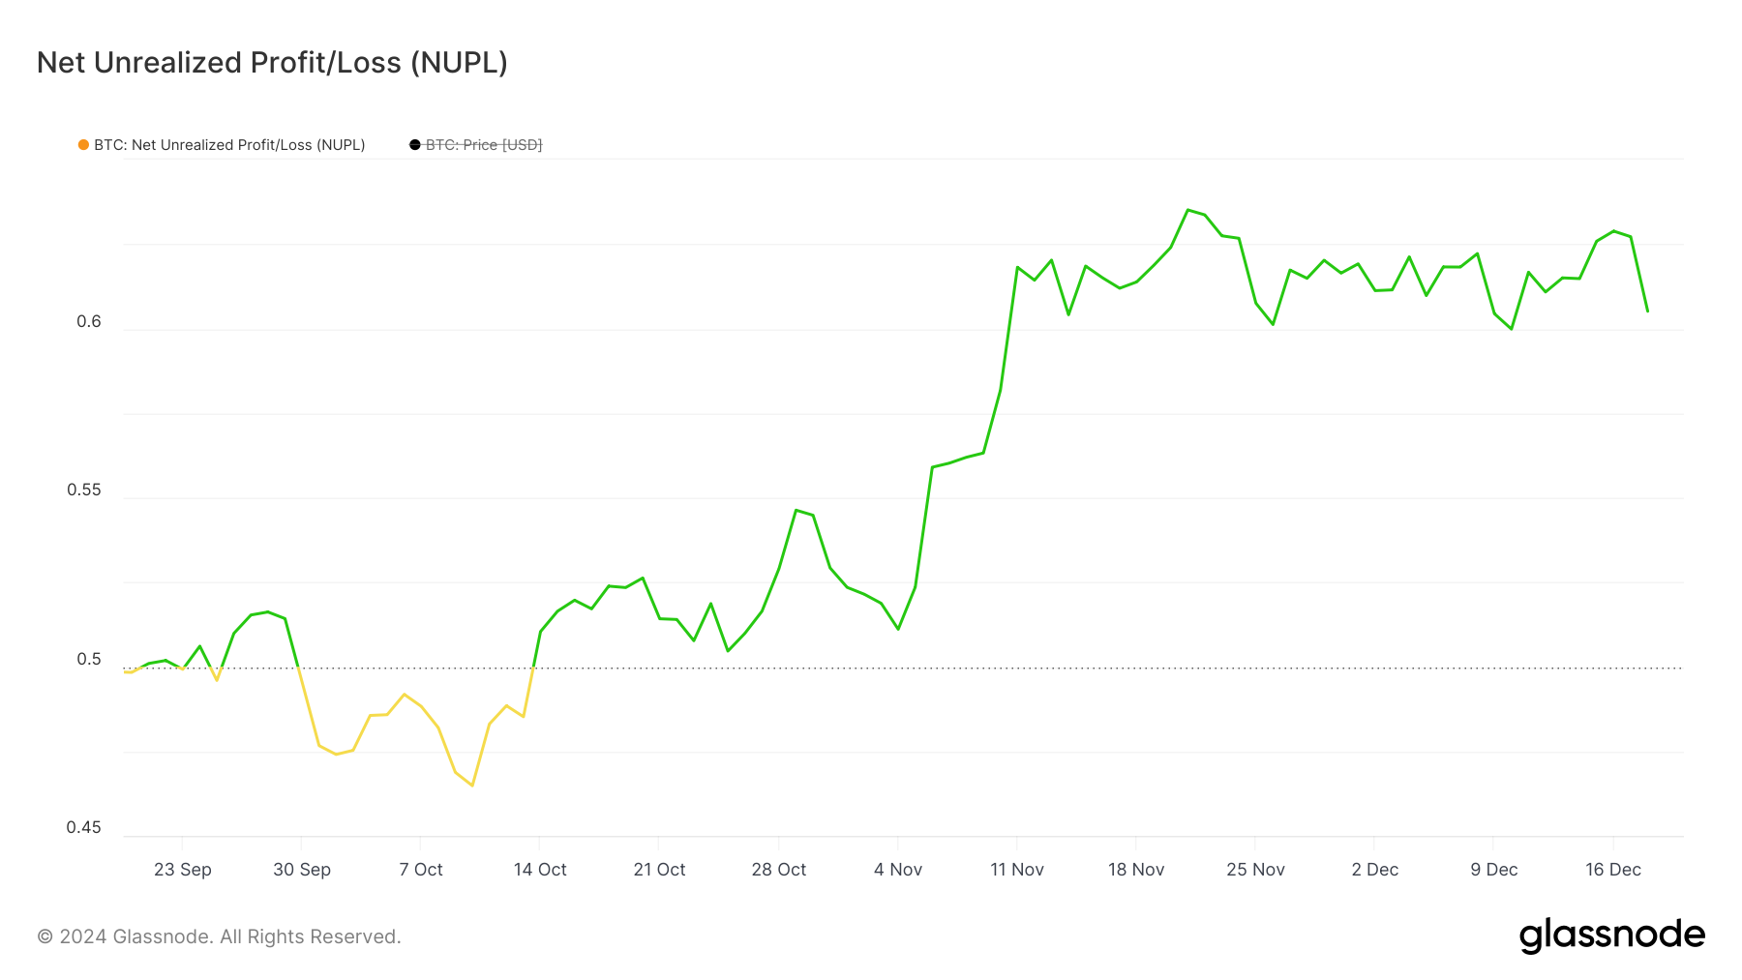Select the 16 Dec axis label

[x=1612, y=869]
